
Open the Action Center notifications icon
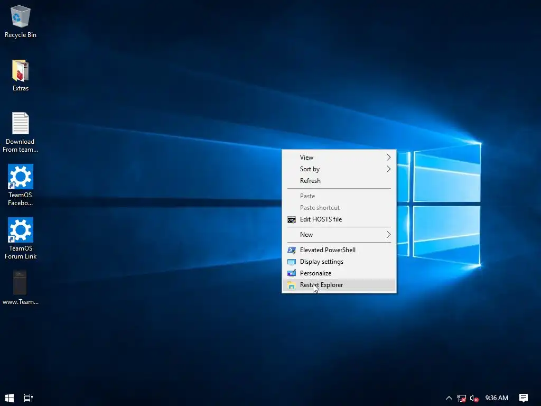point(524,398)
